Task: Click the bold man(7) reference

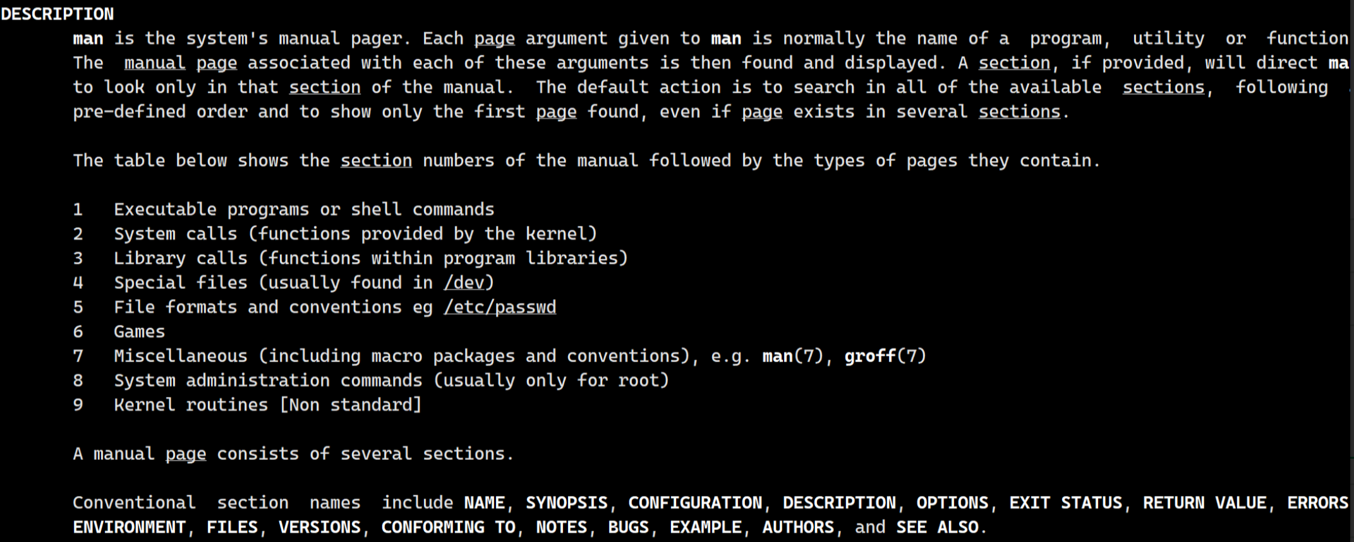Action: click(x=792, y=356)
